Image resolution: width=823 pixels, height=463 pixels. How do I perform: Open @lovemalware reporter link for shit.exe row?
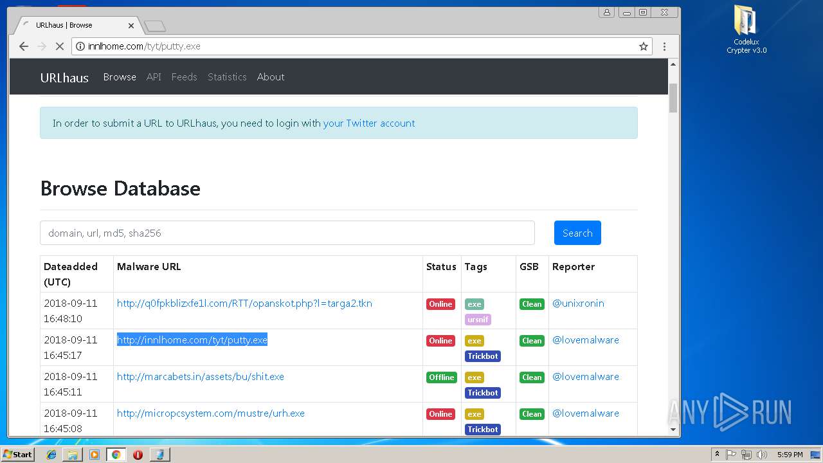click(x=586, y=377)
